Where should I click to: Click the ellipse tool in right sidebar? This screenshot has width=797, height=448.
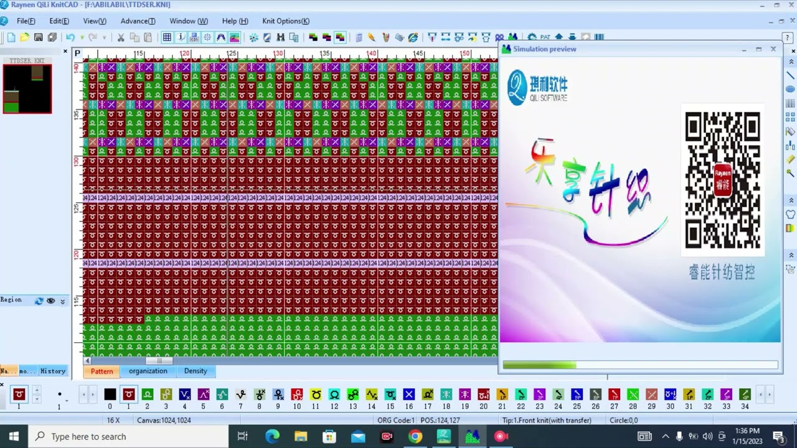pyautogui.click(x=791, y=89)
